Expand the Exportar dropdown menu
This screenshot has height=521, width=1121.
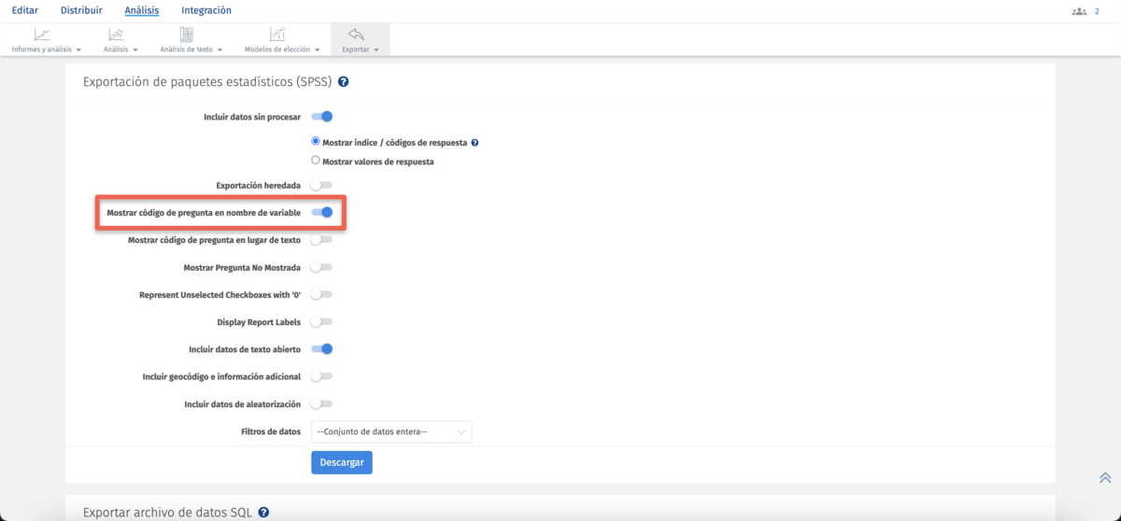(361, 49)
